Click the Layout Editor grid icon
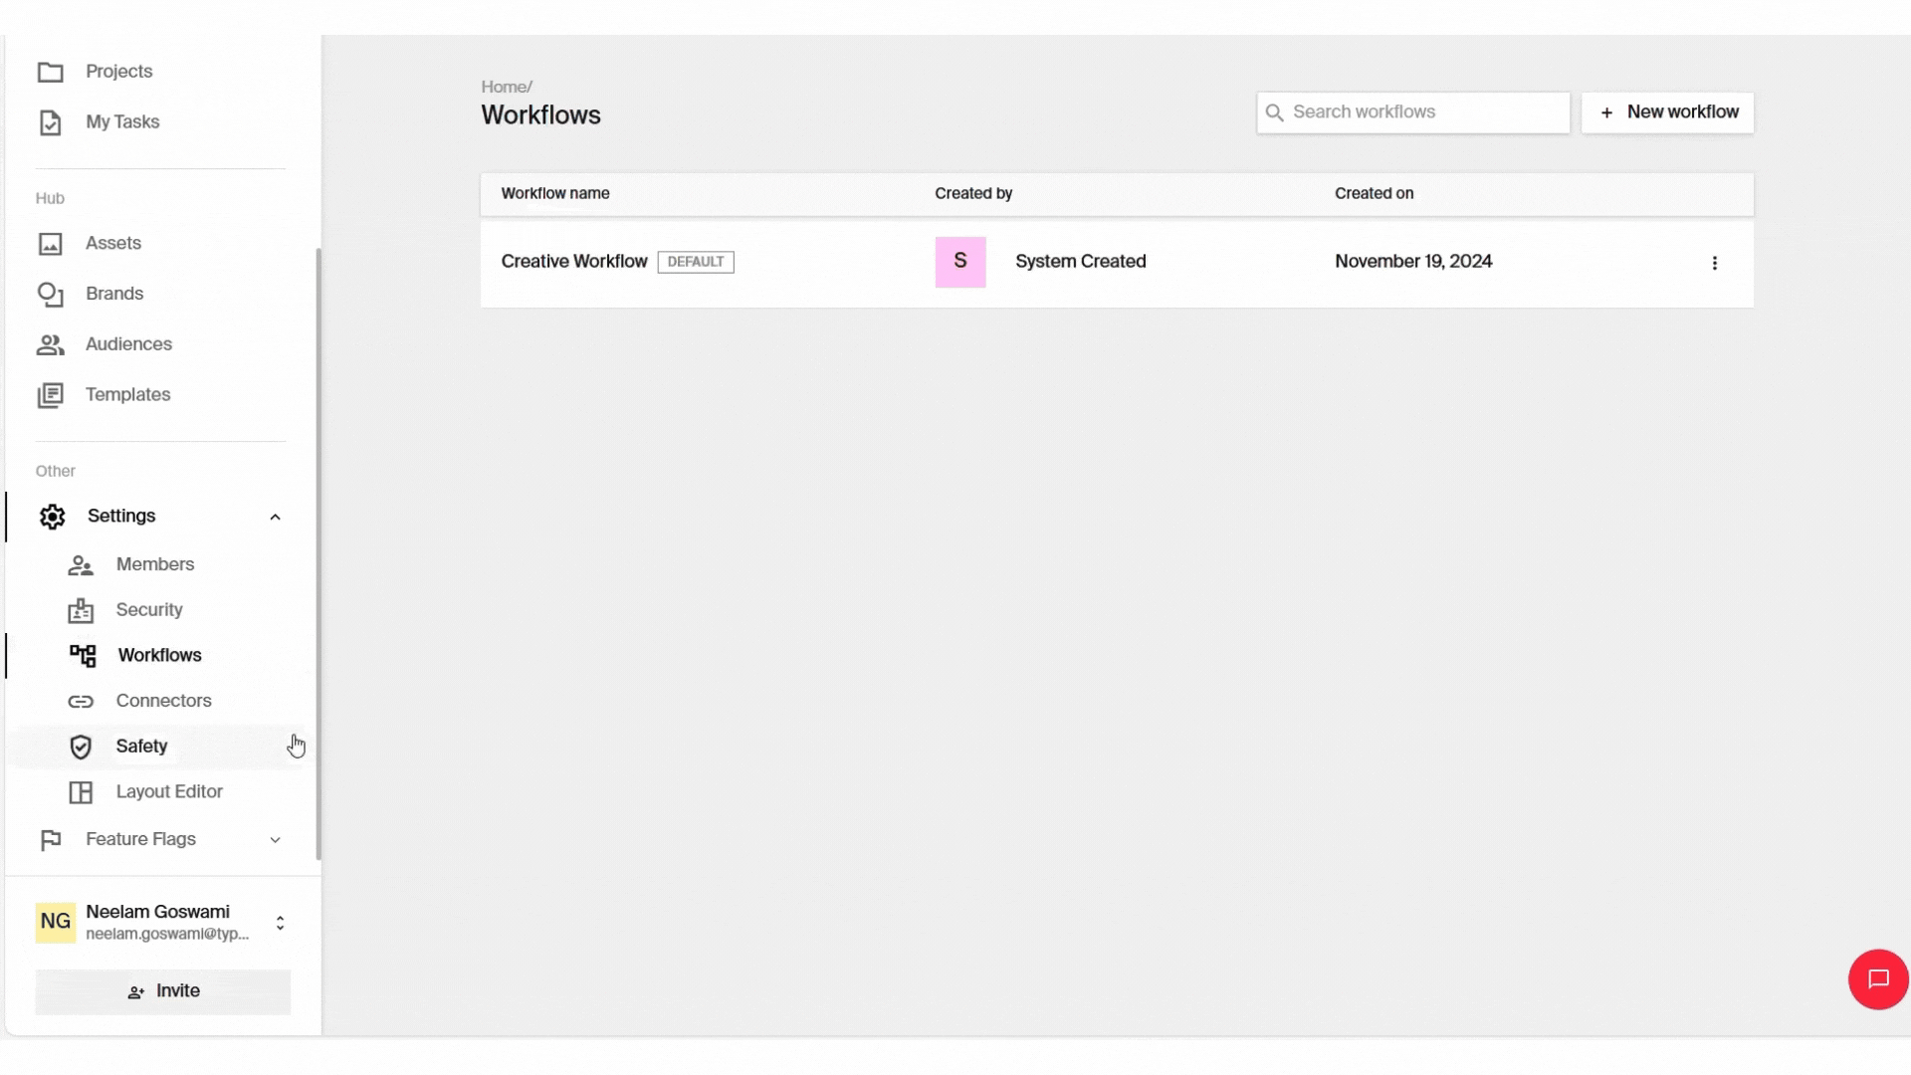The width and height of the screenshot is (1911, 1075). (81, 792)
